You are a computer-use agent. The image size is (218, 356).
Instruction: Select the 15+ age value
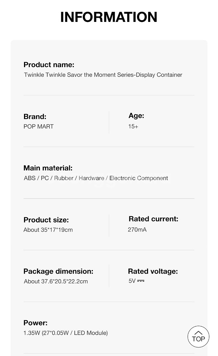(x=133, y=127)
